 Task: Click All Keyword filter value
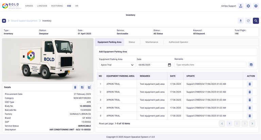pos(199,34)
